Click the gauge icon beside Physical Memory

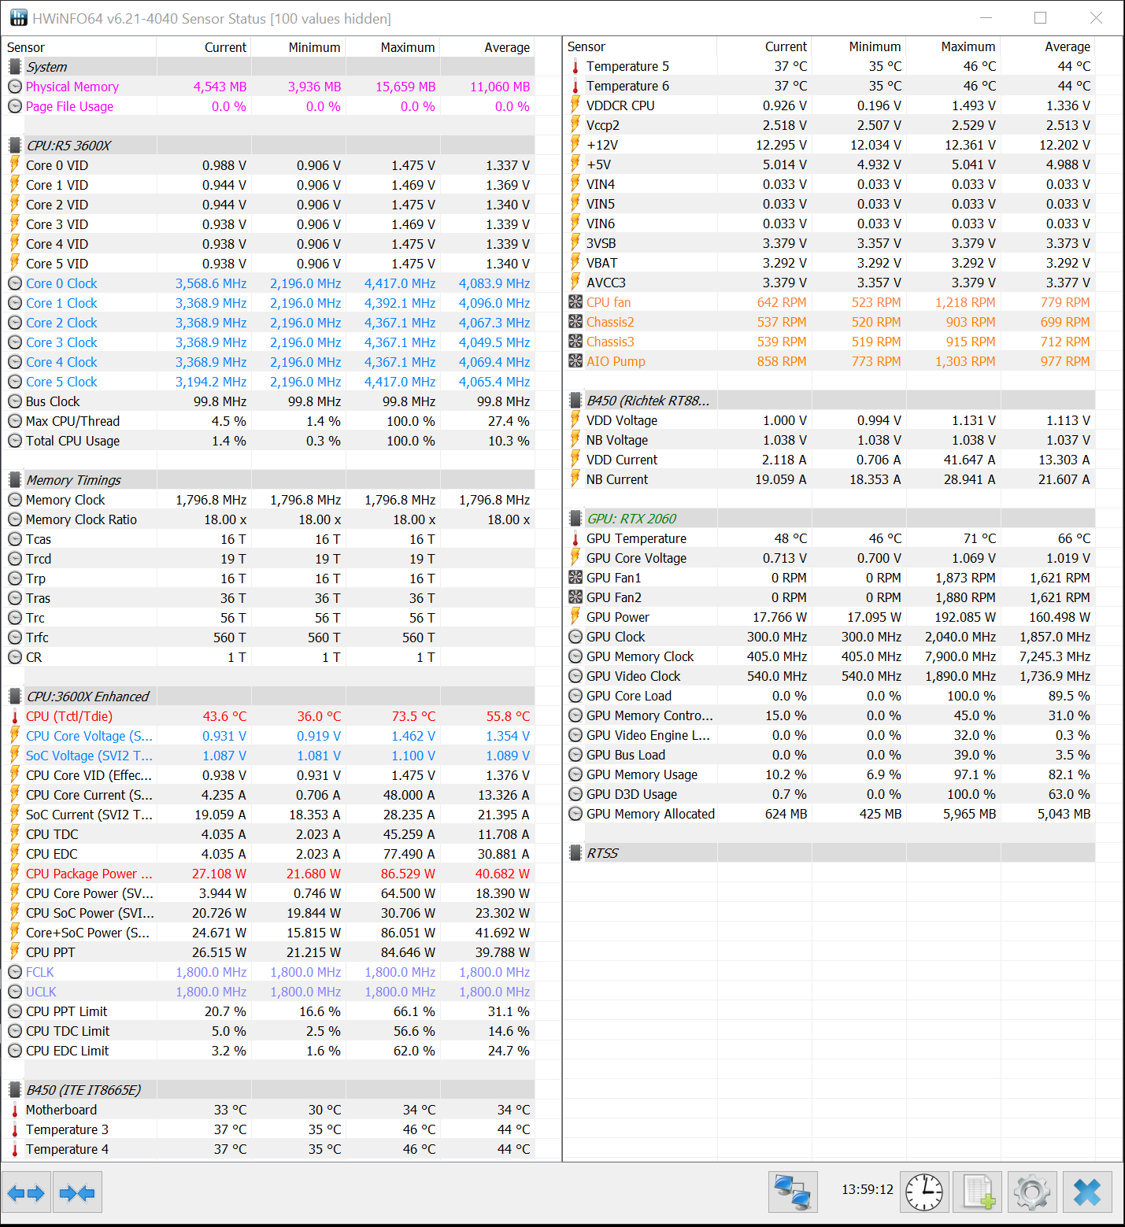click(15, 87)
